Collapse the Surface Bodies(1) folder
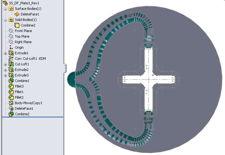Viewport: 225px width, 155px height. 5,9
